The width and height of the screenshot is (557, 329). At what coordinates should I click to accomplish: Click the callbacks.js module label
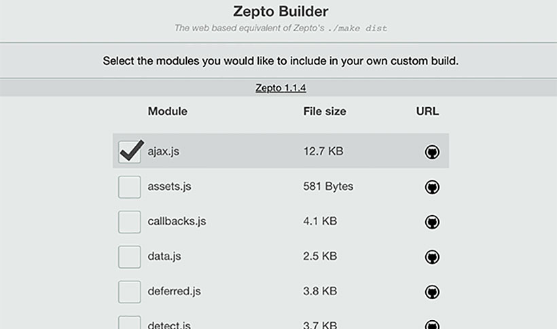tap(177, 221)
